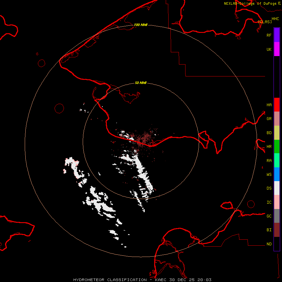Click the RF purple color swatch
The height and width of the screenshot is (282, 282).
coord(277,35)
